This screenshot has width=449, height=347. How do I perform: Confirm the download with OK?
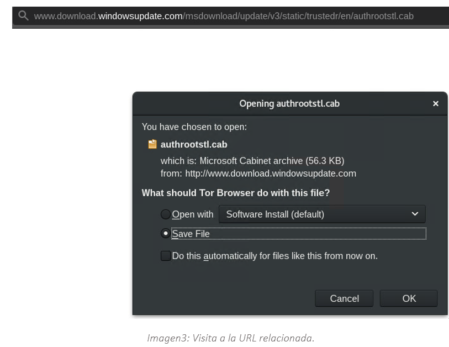409,298
